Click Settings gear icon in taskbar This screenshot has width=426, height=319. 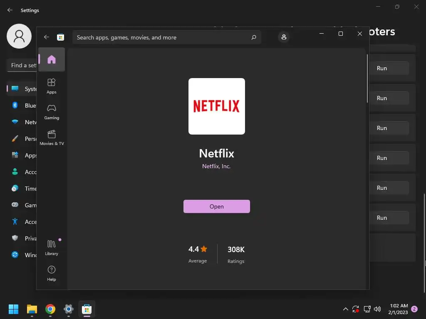[x=69, y=309]
